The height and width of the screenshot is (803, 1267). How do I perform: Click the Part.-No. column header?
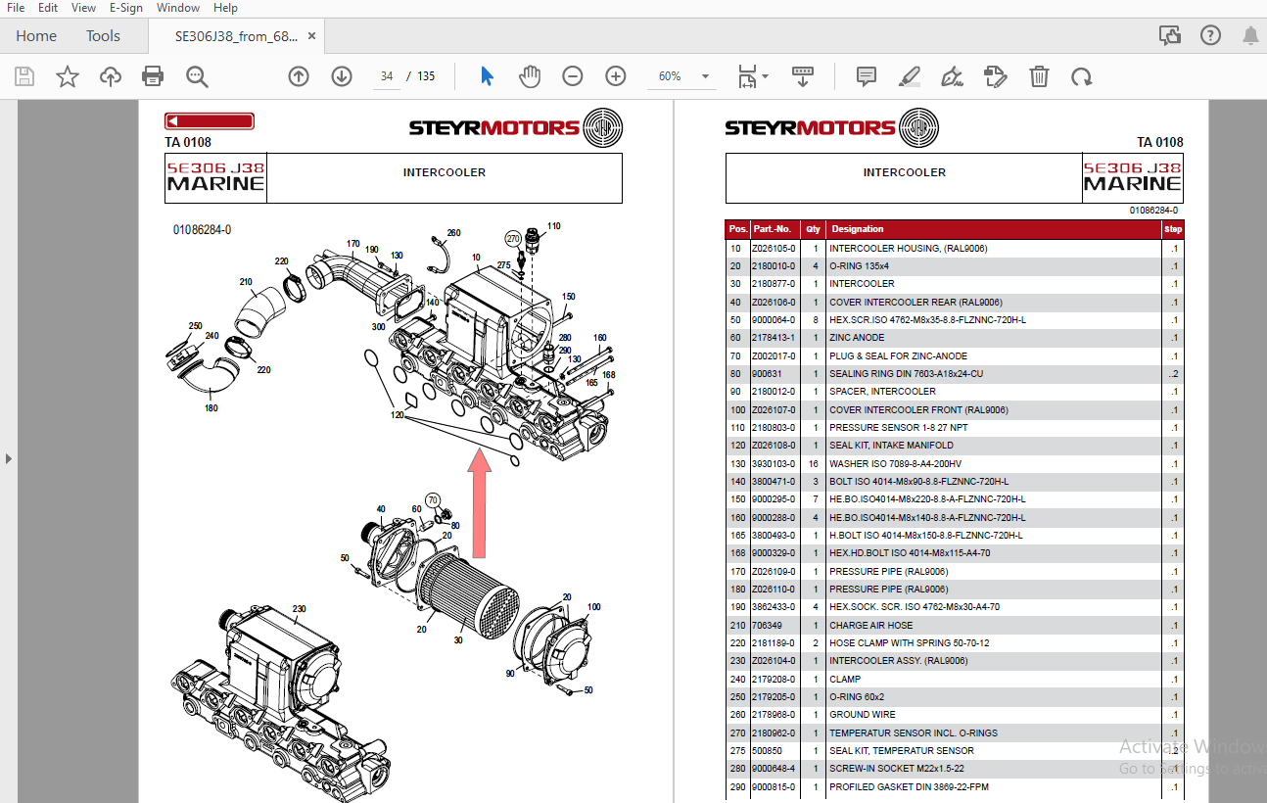[x=772, y=229]
